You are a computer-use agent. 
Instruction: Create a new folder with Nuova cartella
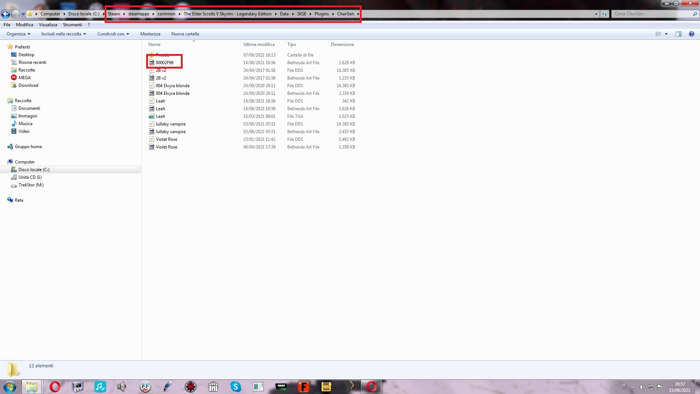tap(185, 34)
